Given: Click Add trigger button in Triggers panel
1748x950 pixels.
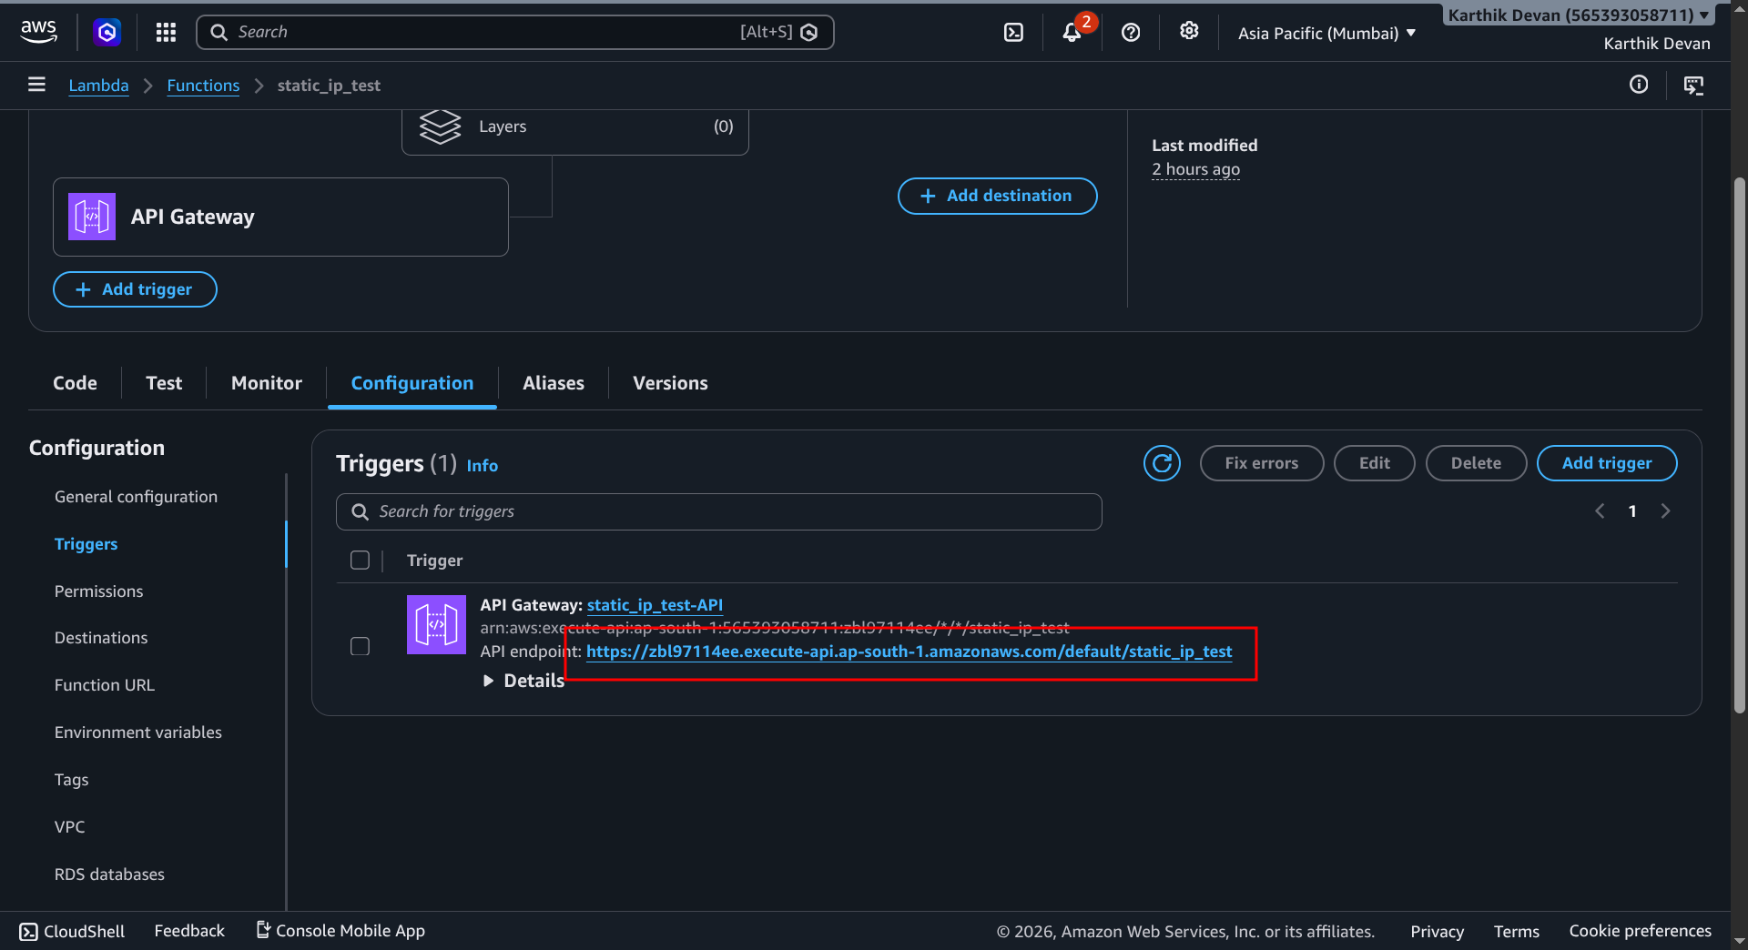Looking at the screenshot, I should 1606,463.
